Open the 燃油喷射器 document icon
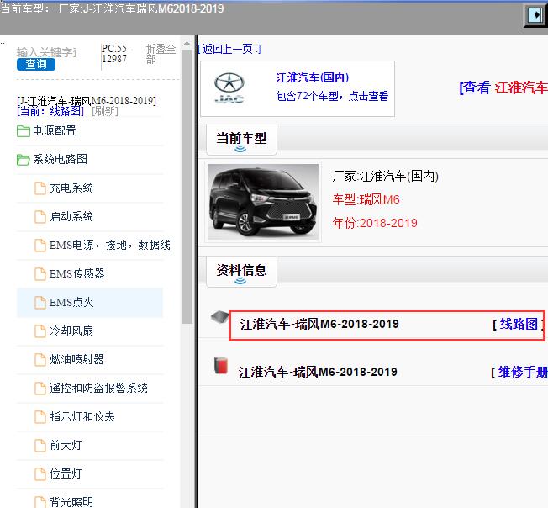Viewport: 548px width, 508px height. pyautogui.click(x=40, y=360)
